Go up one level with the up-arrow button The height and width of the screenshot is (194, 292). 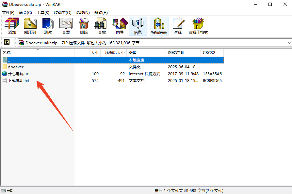(7, 42)
